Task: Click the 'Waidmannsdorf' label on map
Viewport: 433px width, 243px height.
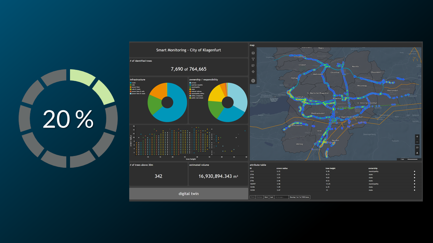Action: click(x=318, y=113)
